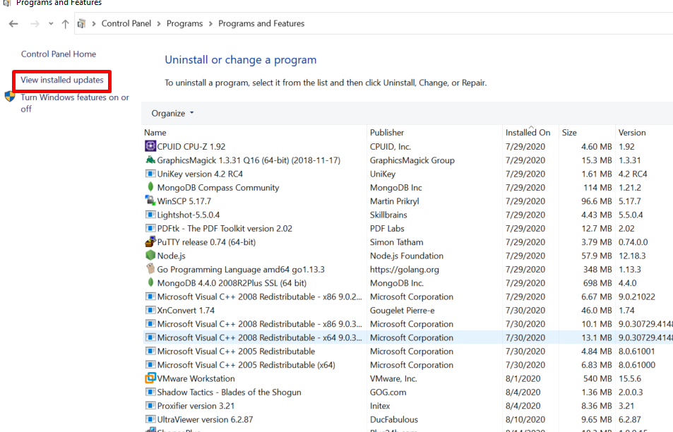Click publisher Martin Prikryl
The width and height of the screenshot is (673, 432).
click(x=395, y=201)
